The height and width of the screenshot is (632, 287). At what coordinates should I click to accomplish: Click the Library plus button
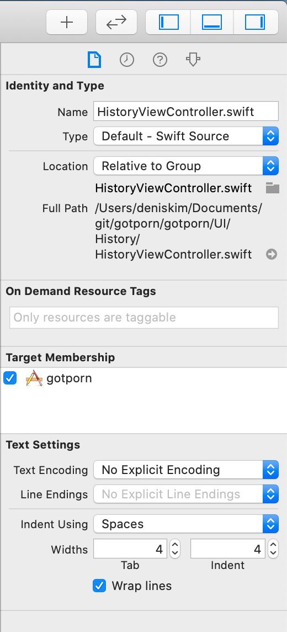67,22
